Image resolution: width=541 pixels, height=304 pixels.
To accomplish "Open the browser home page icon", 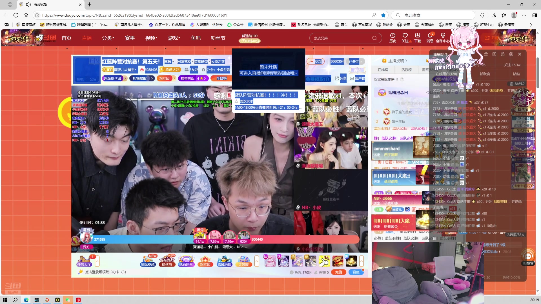I will click(x=26, y=15).
